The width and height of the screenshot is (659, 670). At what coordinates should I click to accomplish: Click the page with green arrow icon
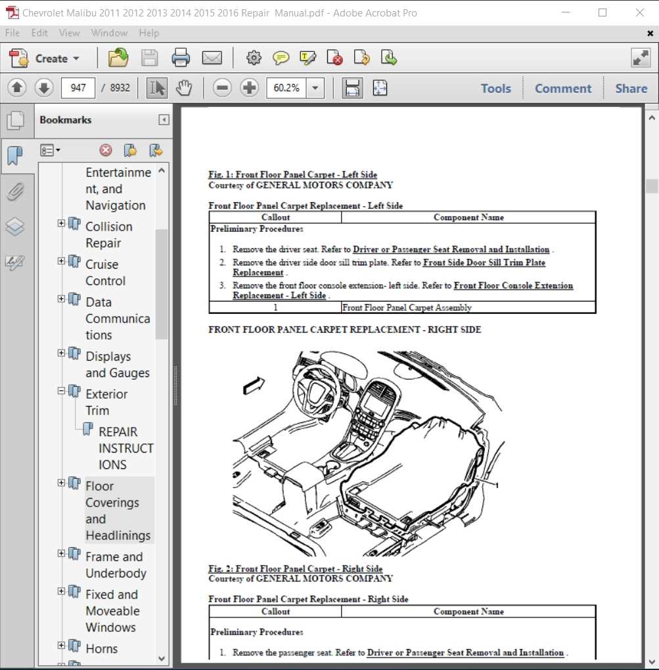pyautogui.click(x=388, y=57)
